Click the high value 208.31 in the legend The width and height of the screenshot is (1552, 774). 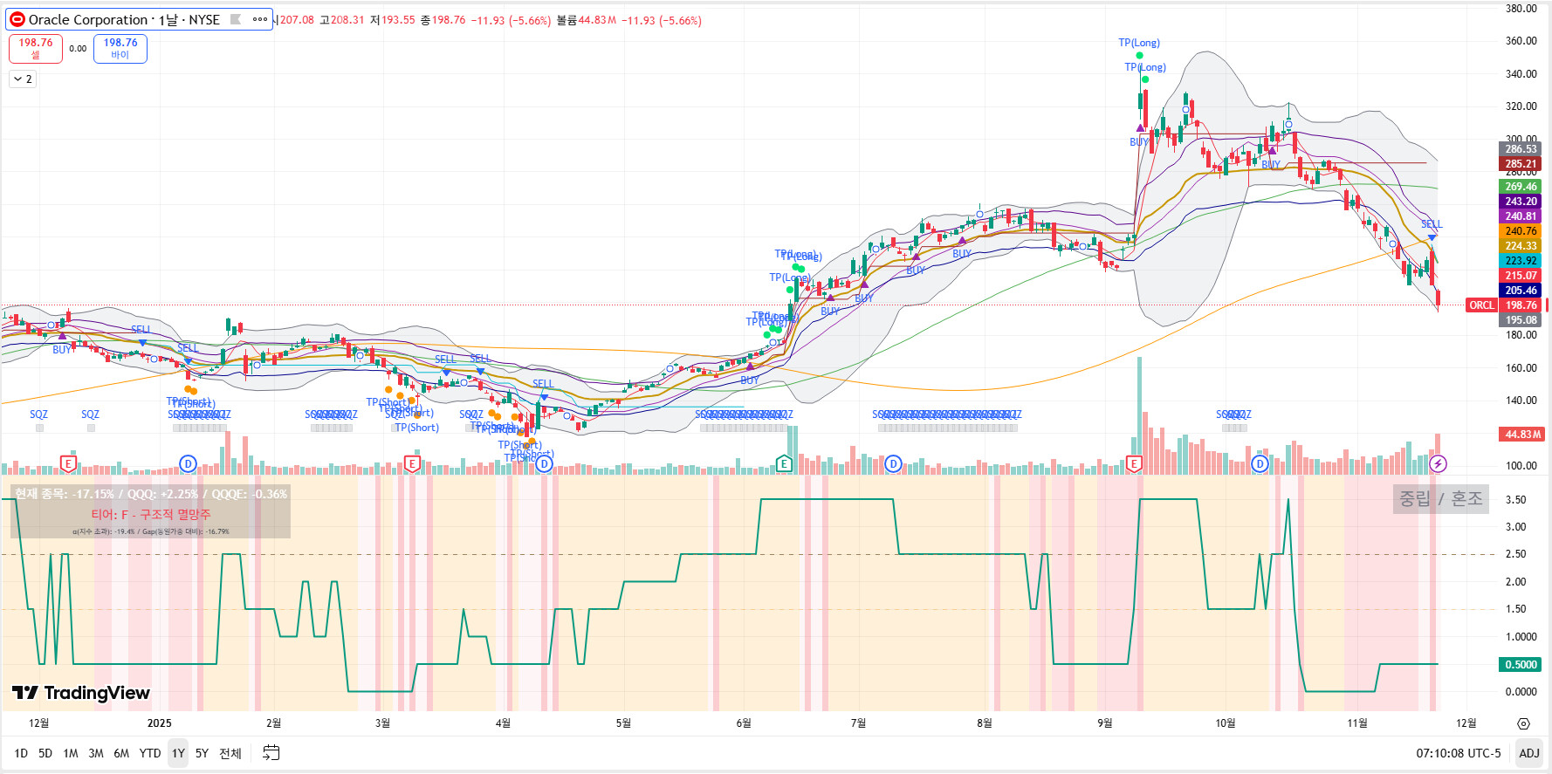pos(347,20)
